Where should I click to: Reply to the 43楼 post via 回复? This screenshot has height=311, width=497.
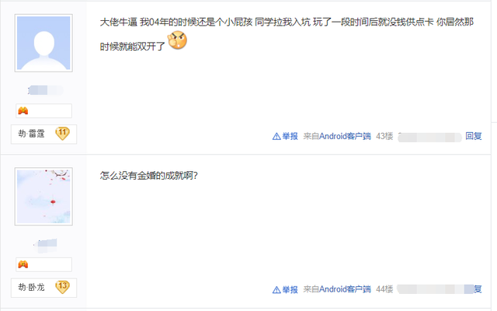(474, 136)
